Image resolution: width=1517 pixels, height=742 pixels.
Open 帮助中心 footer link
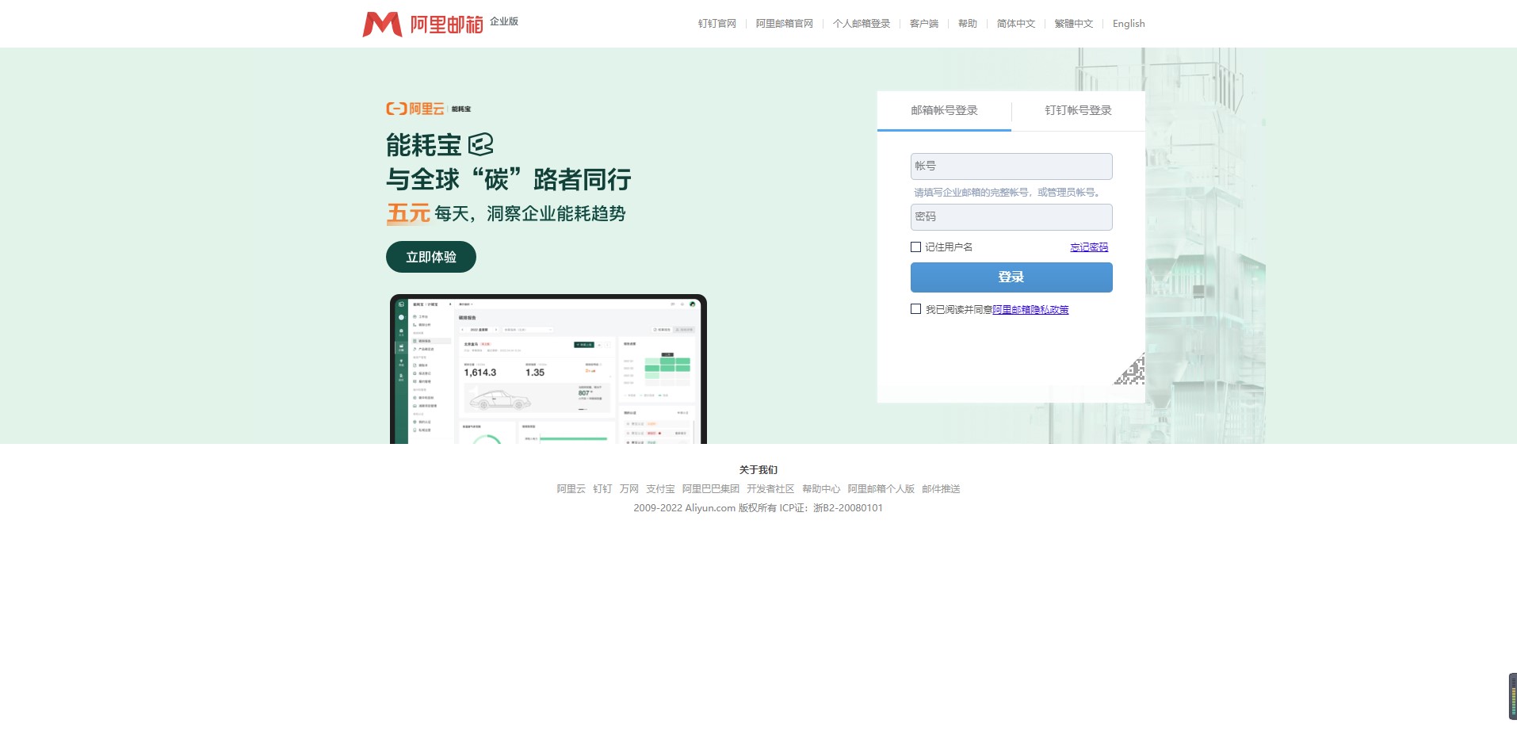pyautogui.click(x=821, y=489)
